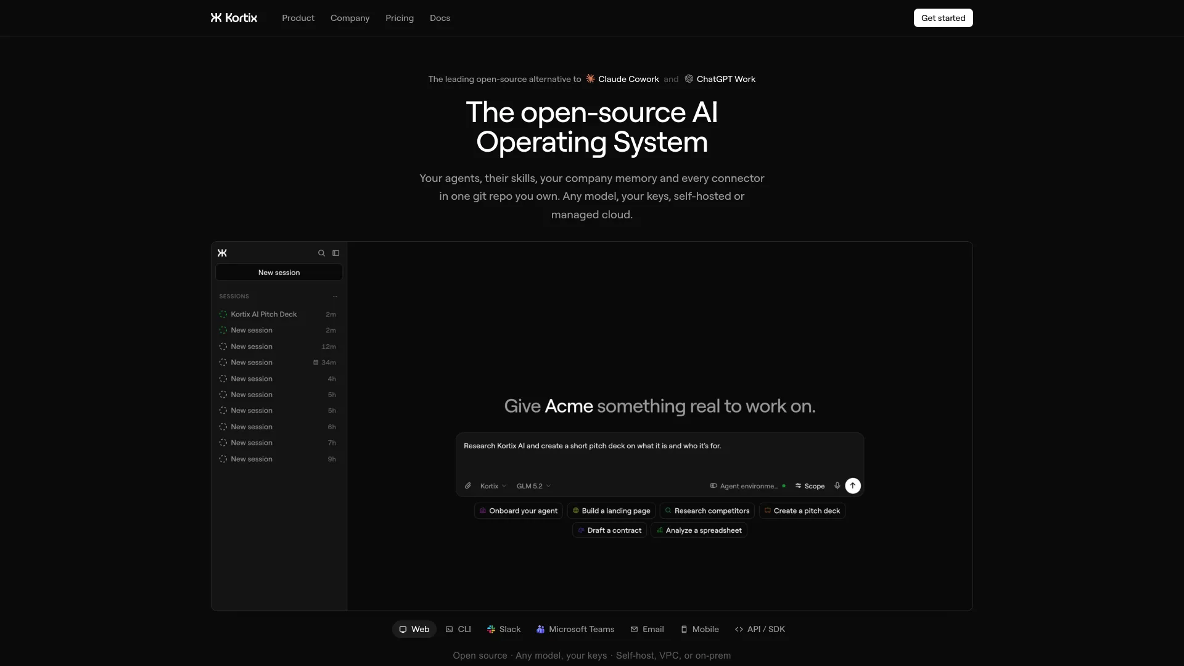
Task: Click the microphone voice input icon
Action: (x=837, y=486)
